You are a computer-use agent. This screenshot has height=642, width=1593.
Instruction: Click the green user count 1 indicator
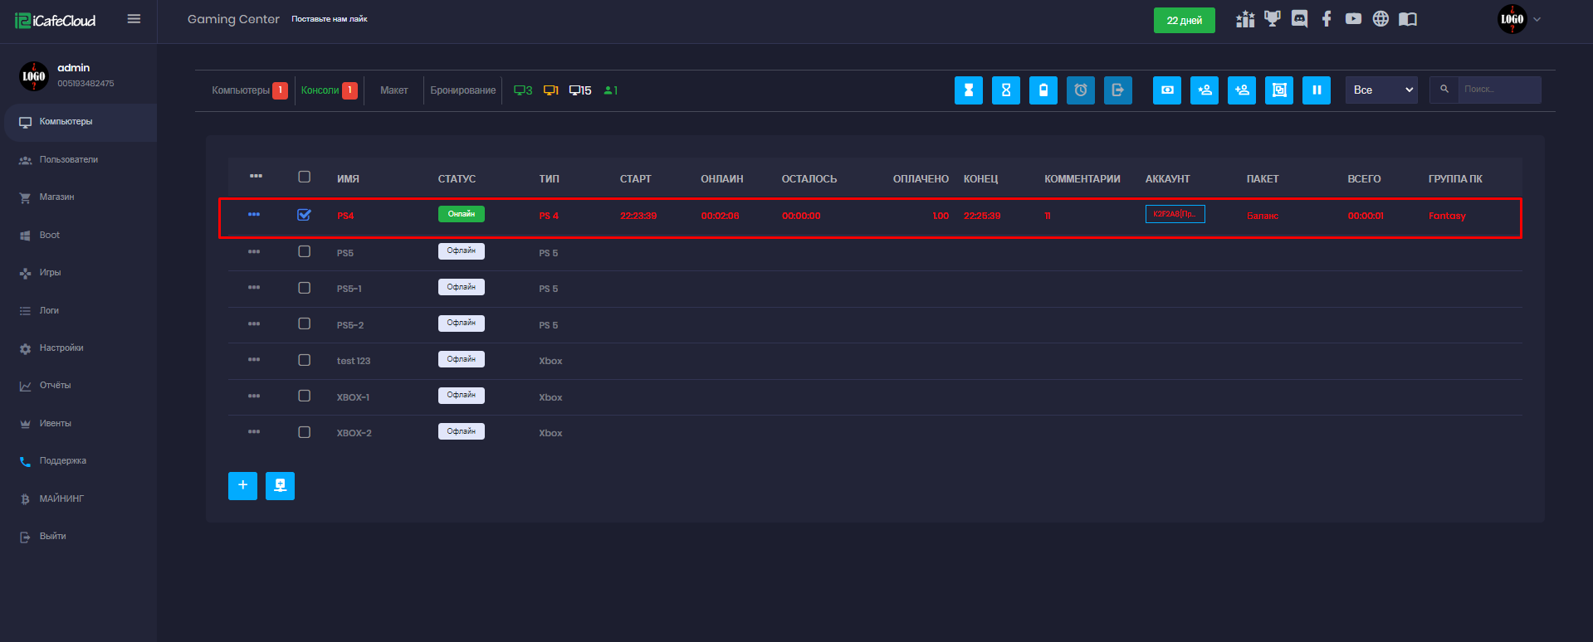(611, 90)
